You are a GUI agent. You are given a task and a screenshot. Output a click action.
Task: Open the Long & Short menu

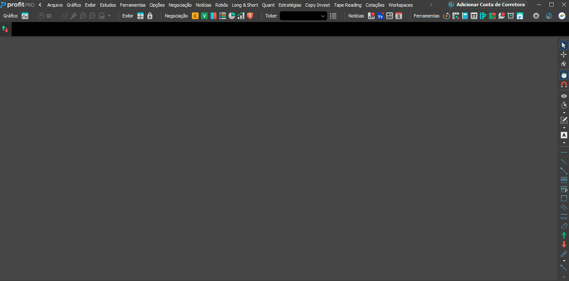[x=245, y=5]
